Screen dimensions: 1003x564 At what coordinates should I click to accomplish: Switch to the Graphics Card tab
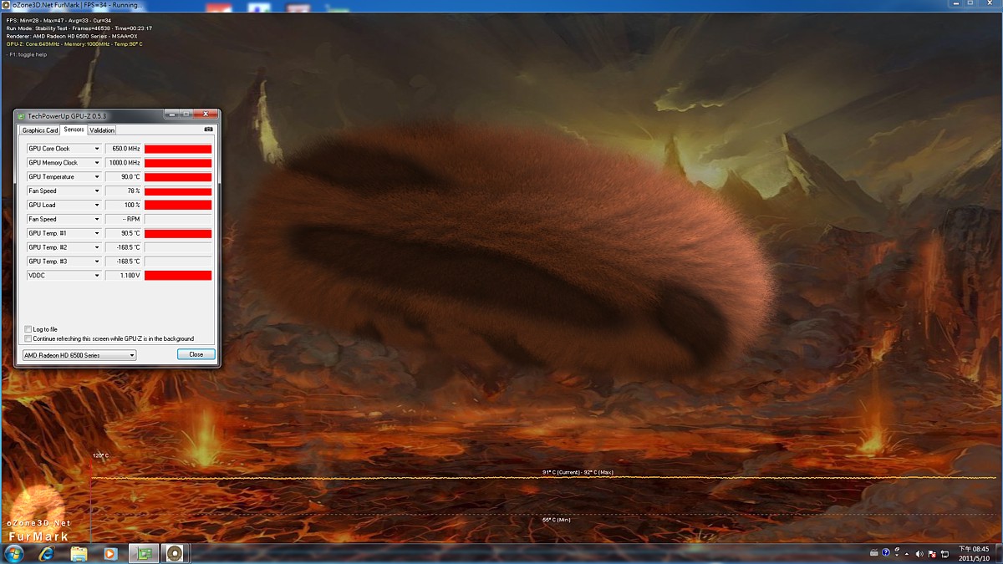[x=40, y=130]
